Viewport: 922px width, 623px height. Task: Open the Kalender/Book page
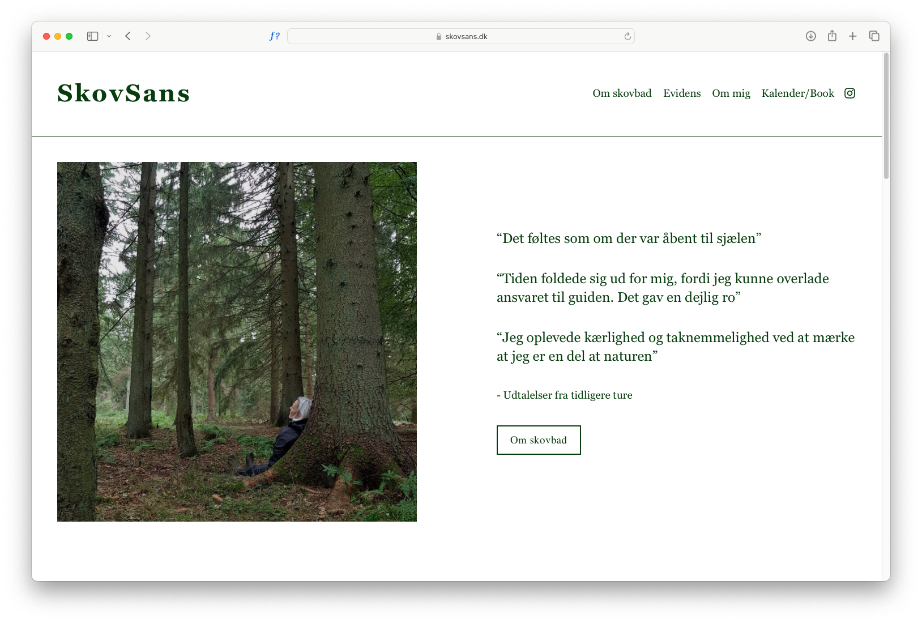pos(798,93)
